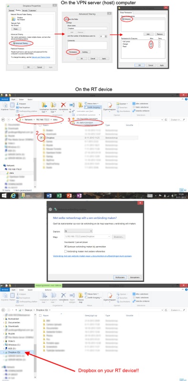Click Advanced Sharing button in Dropbox Properties
This screenshot has width=188, height=381.
point(21,43)
